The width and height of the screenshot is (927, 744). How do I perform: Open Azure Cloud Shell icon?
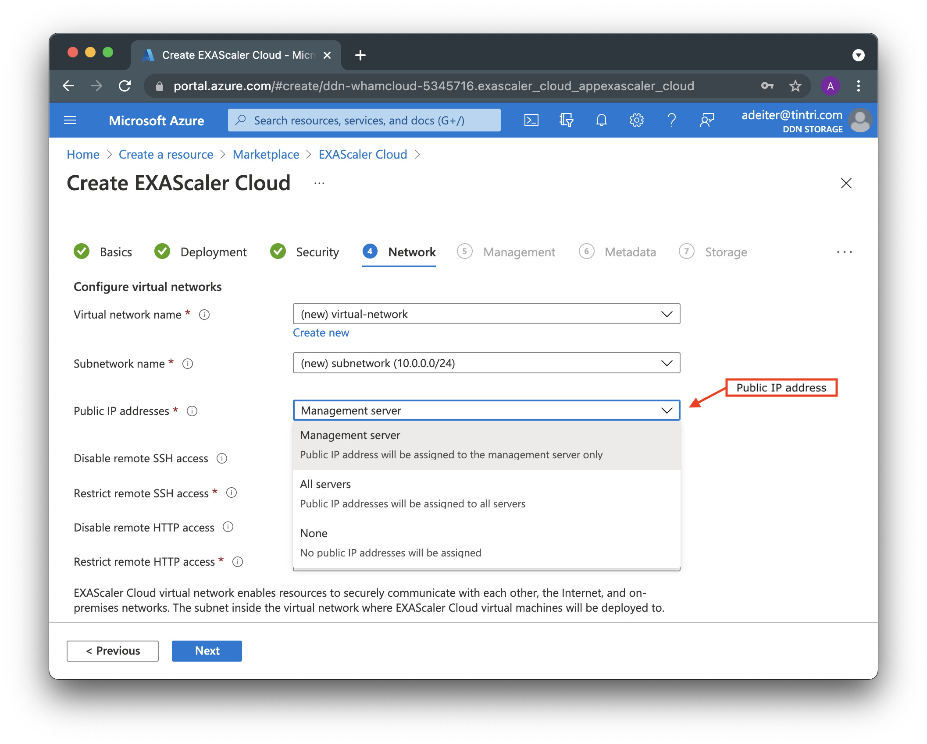pos(531,120)
